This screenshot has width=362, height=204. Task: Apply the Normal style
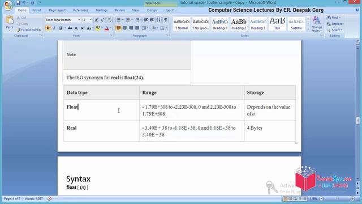click(182, 24)
